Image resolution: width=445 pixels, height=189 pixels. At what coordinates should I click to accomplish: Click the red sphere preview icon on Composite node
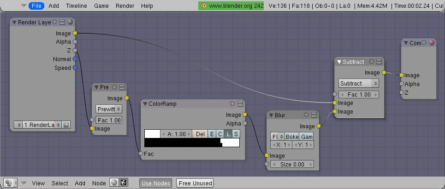tap(432, 43)
